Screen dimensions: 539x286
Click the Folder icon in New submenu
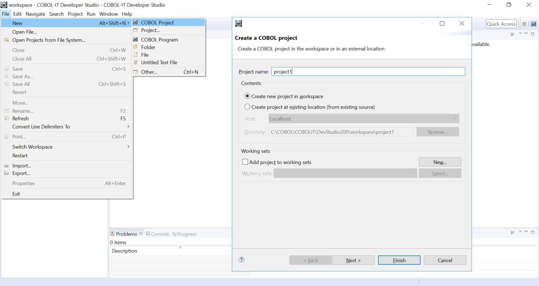[x=136, y=47]
